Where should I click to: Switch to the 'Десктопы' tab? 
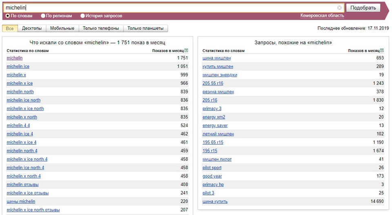tap(31, 29)
